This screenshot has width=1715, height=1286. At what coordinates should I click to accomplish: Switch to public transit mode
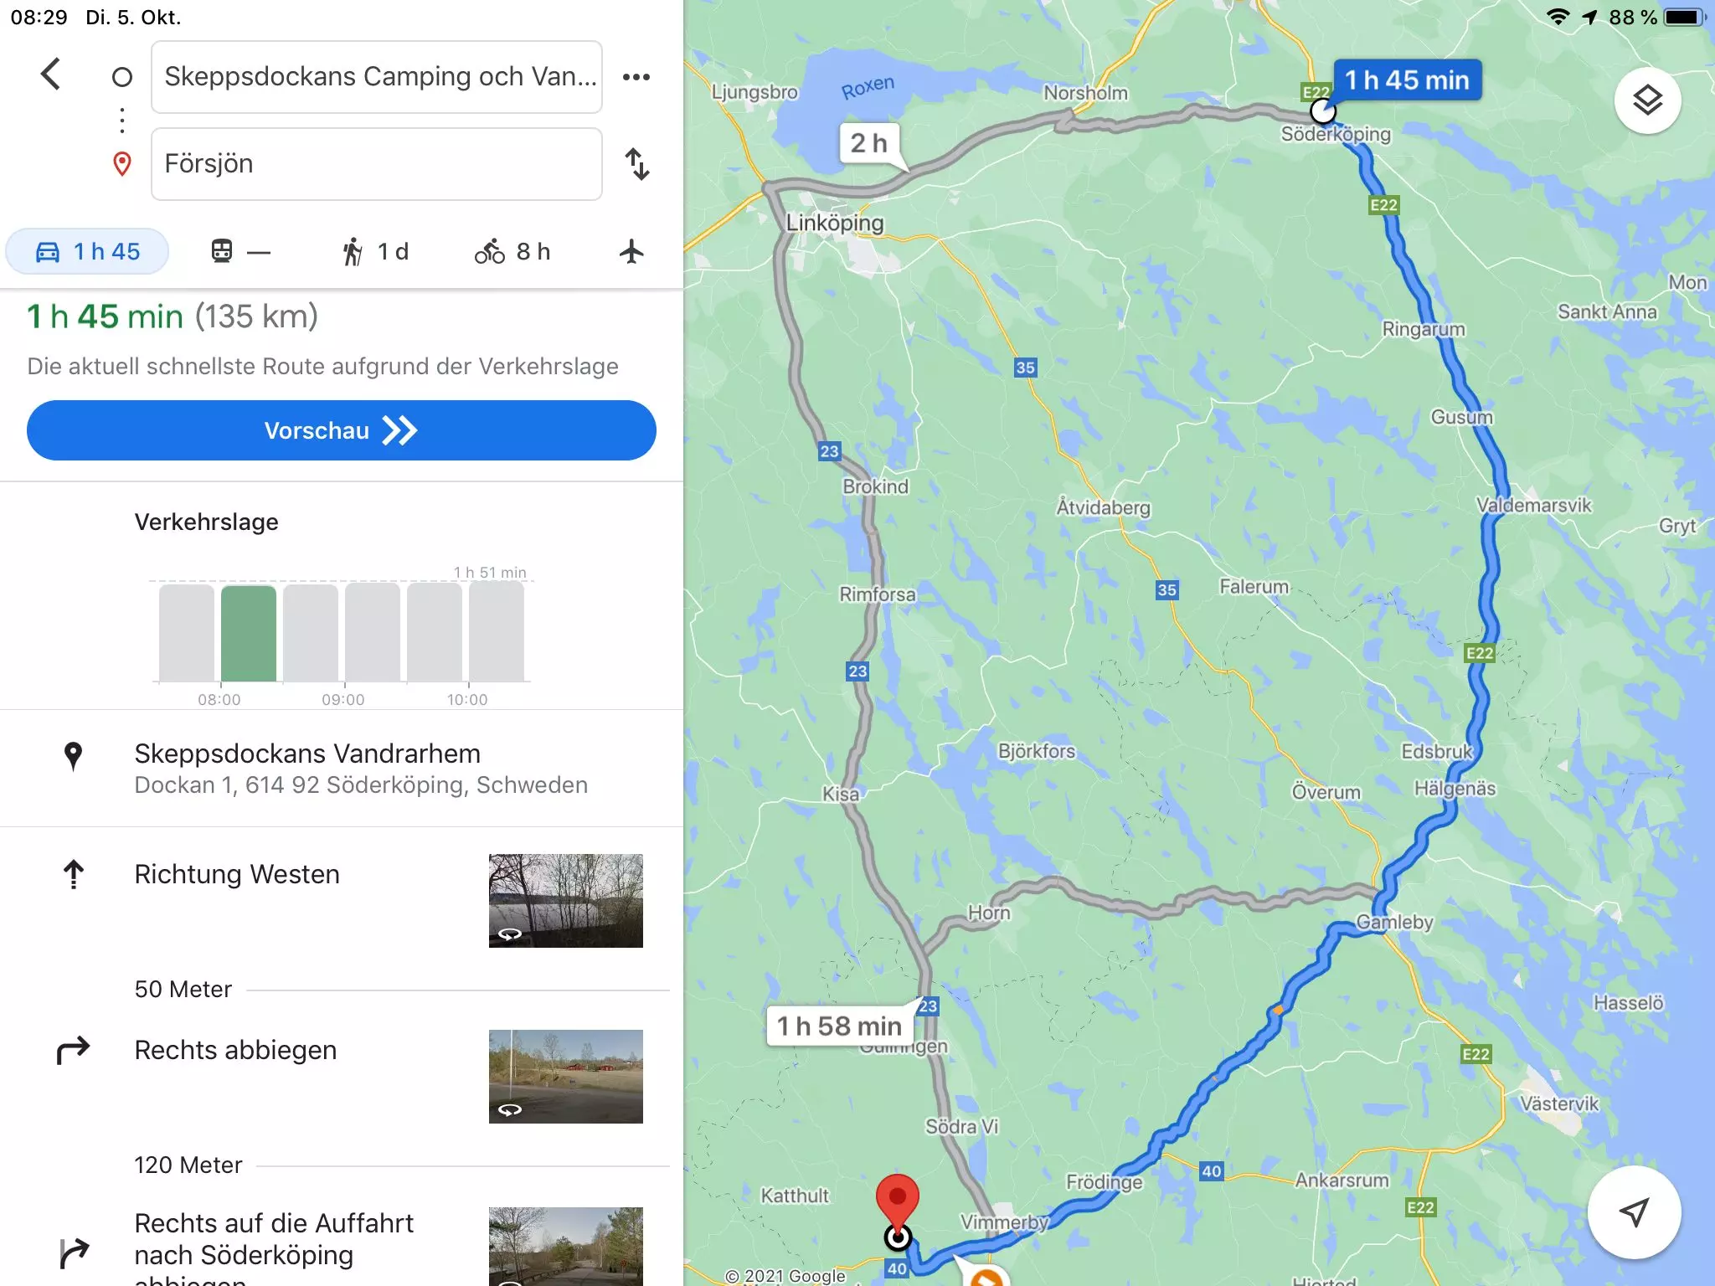(x=240, y=251)
